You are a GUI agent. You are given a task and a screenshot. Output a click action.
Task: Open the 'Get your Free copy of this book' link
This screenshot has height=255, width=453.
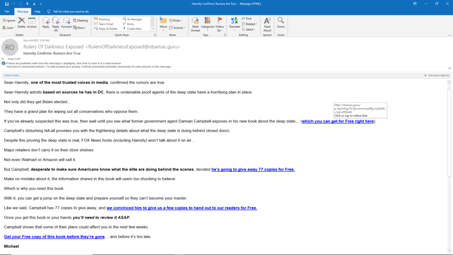pyautogui.click(x=54, y=236)
